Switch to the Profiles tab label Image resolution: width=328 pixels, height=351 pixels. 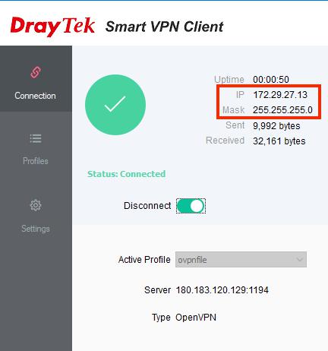coord(36,161)
